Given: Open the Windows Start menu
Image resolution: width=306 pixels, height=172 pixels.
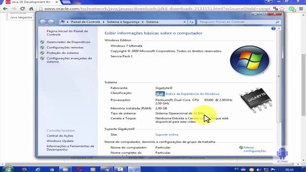Looking at the screenshot, I should pyautogui.click(x=8, y=169).
